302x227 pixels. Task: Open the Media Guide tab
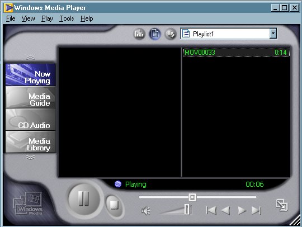(30, 97)
